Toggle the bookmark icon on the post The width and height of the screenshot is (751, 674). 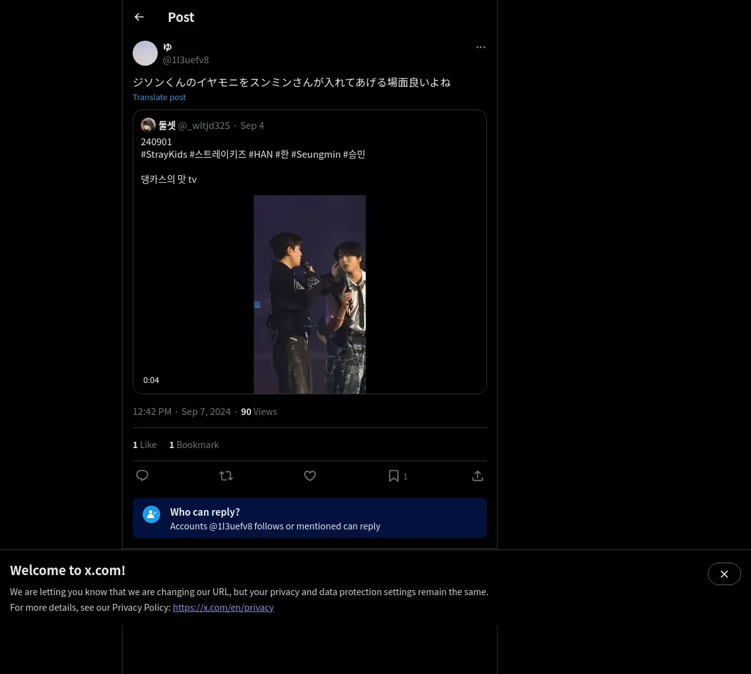[394, 476]
